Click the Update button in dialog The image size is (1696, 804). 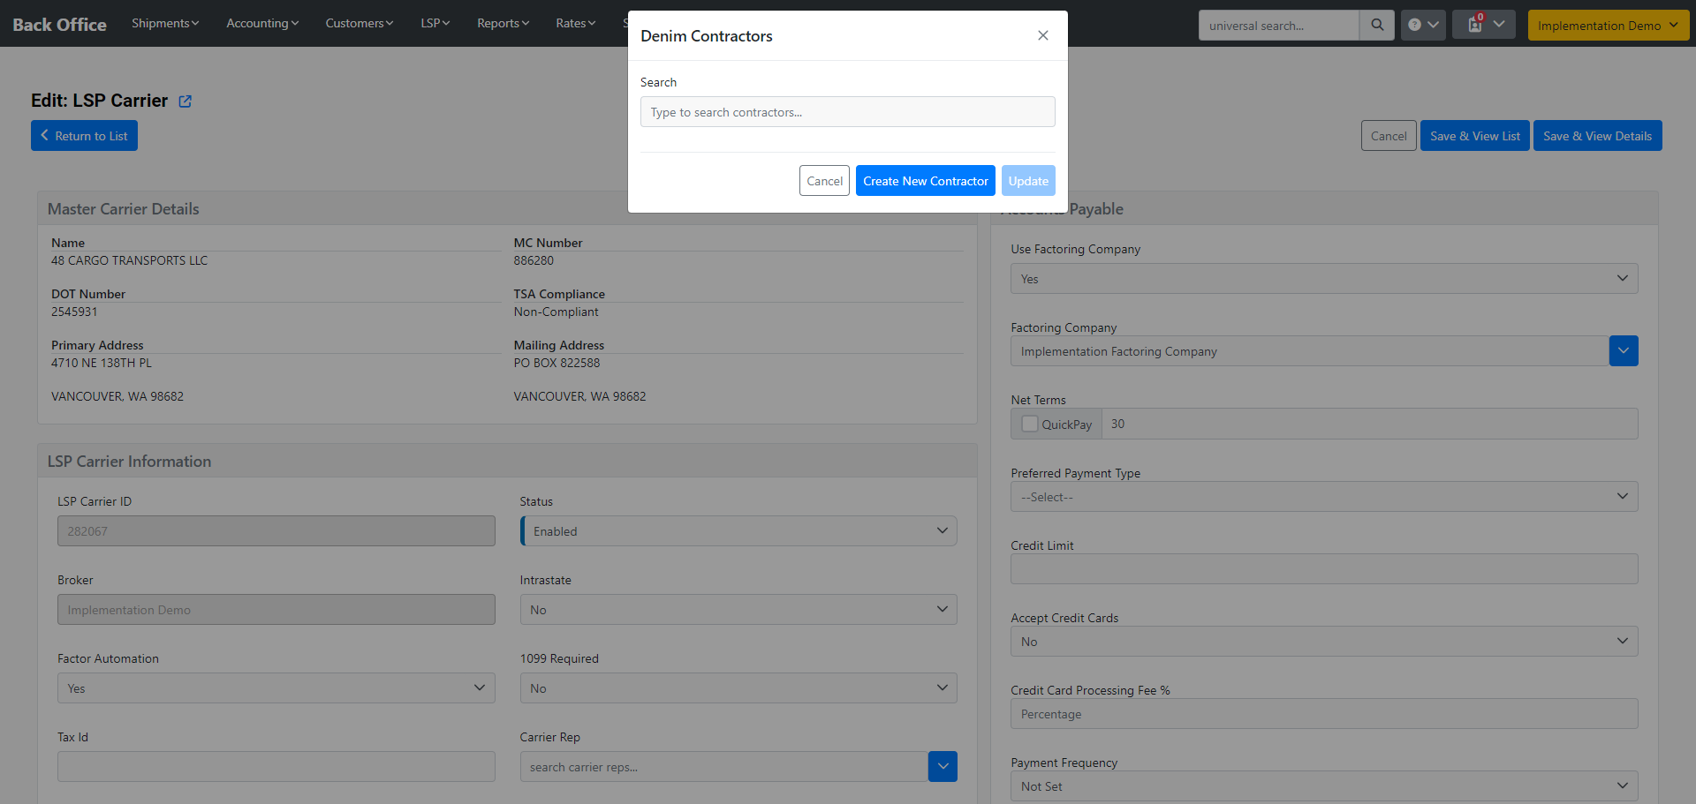1028,181
